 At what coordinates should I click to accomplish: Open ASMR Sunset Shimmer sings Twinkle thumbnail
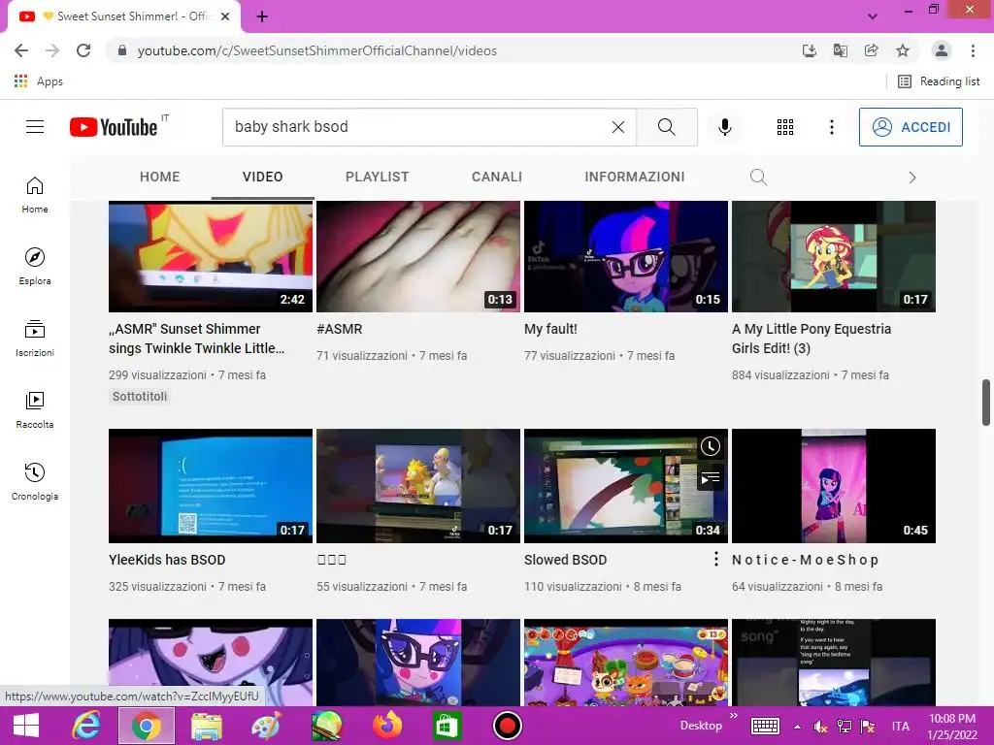point(211,256)
